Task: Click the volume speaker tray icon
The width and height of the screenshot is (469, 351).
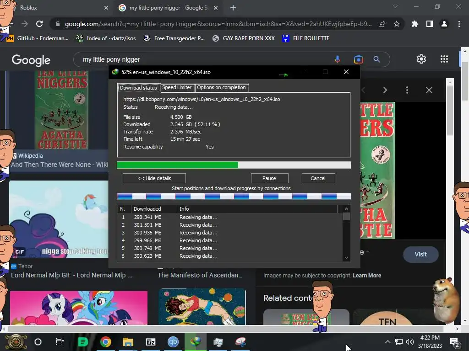Action: click(x=410, y=342)
